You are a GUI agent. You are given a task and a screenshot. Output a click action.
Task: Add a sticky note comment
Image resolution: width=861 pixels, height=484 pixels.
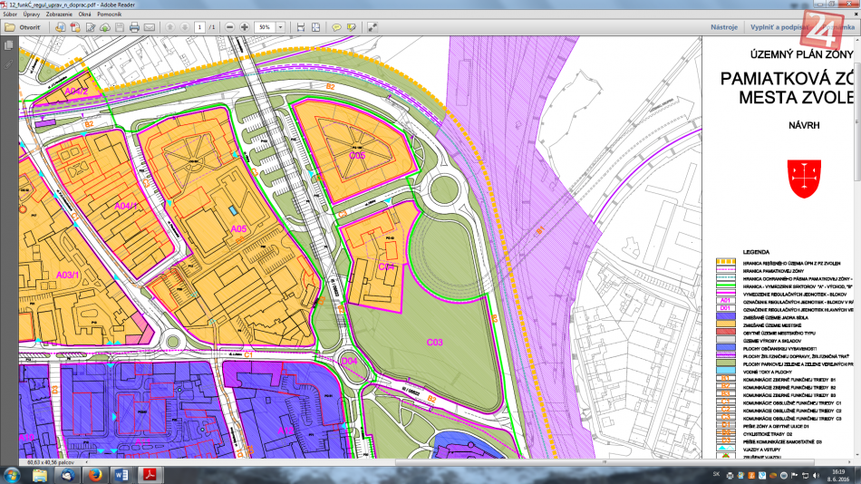(336, 28)
